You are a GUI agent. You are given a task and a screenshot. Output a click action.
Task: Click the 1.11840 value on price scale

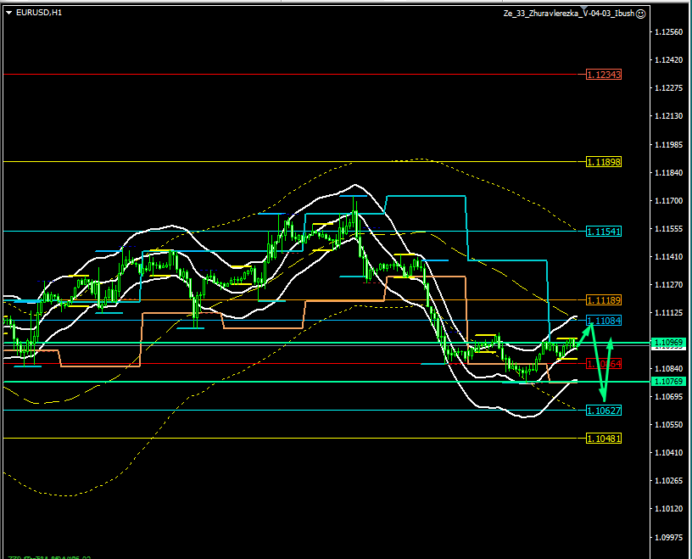(668, 173)
